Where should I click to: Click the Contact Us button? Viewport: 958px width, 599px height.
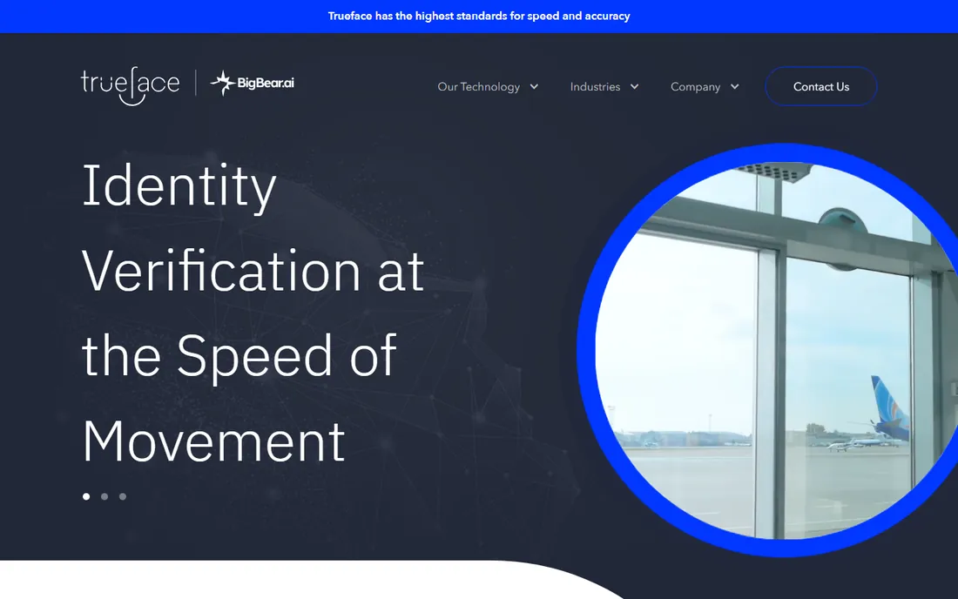point(821,87)
